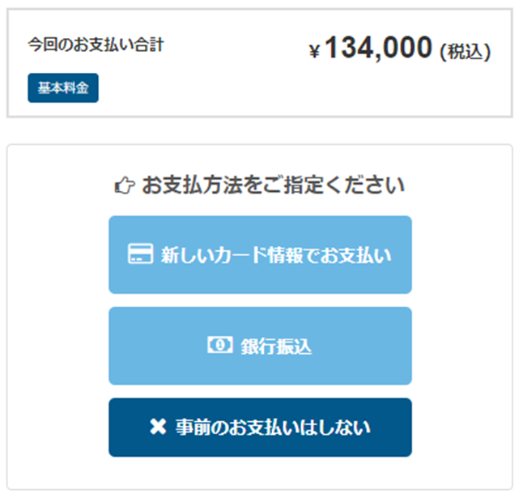This screenshot has width=527, height=498.
Task: Click the pointing hand icon by heading
Action: coord(125,185)
